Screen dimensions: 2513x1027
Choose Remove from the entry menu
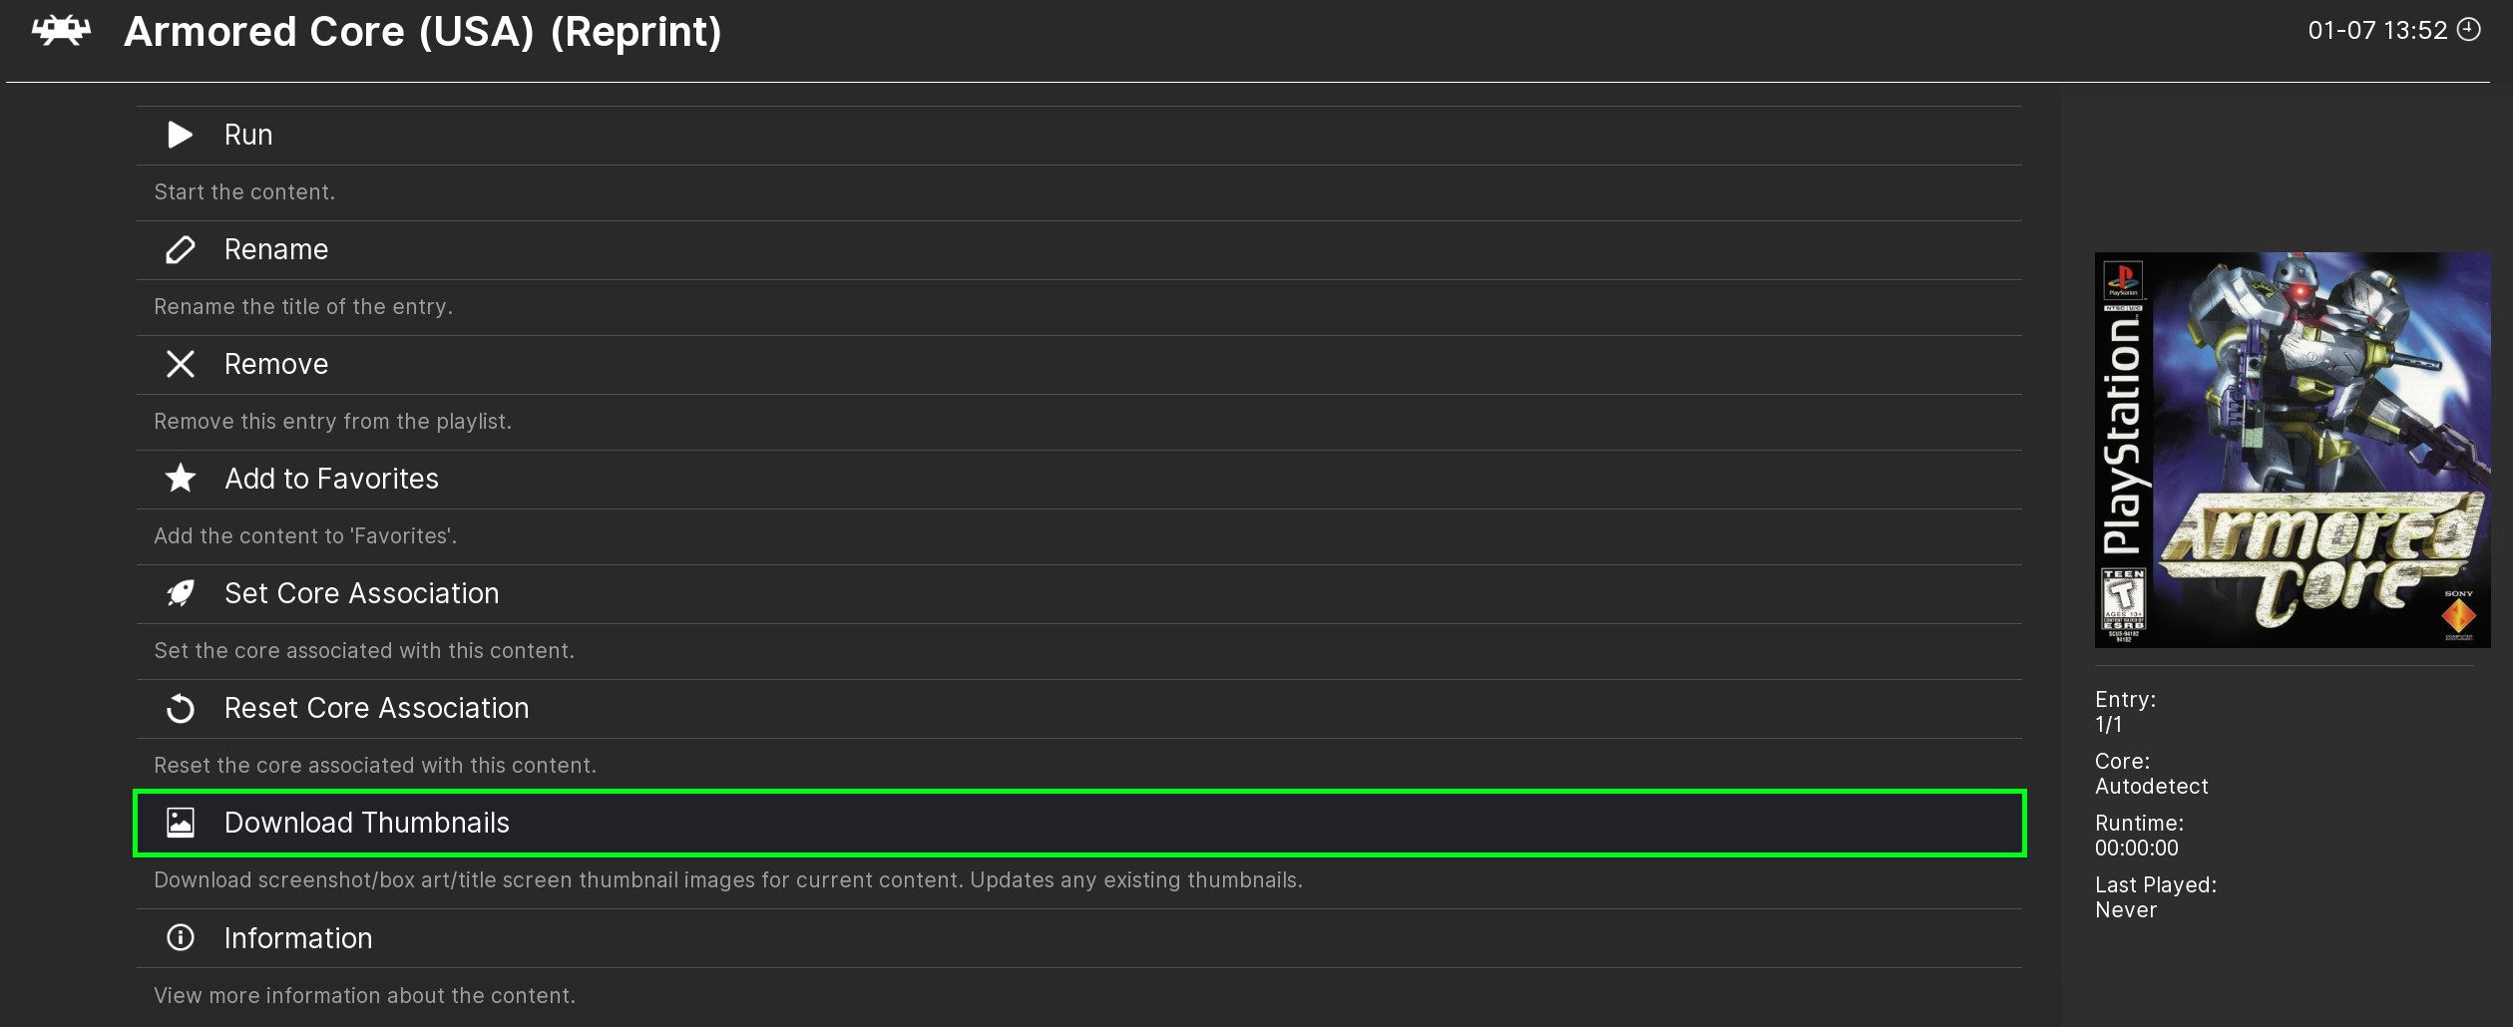1079,365
